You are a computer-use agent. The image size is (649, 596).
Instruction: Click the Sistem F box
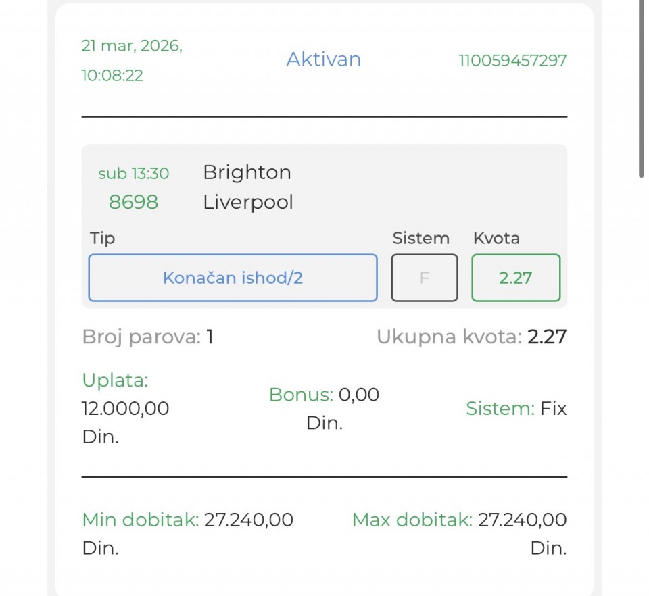(x=424, y=278)
